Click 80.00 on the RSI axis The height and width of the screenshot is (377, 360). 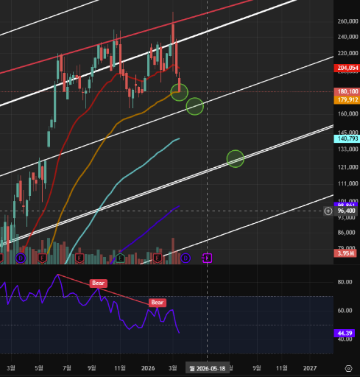tap(345, 282)
